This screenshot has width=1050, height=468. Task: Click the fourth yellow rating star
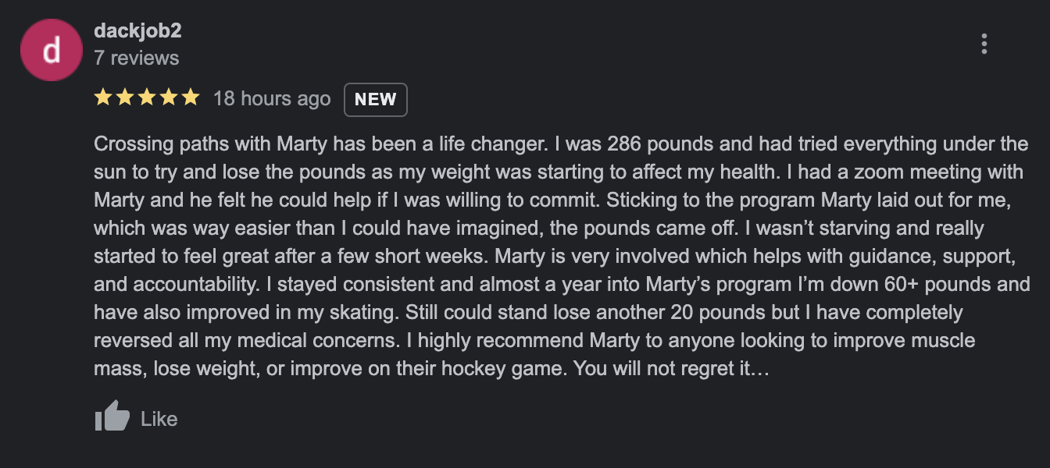tap(168, 98)
